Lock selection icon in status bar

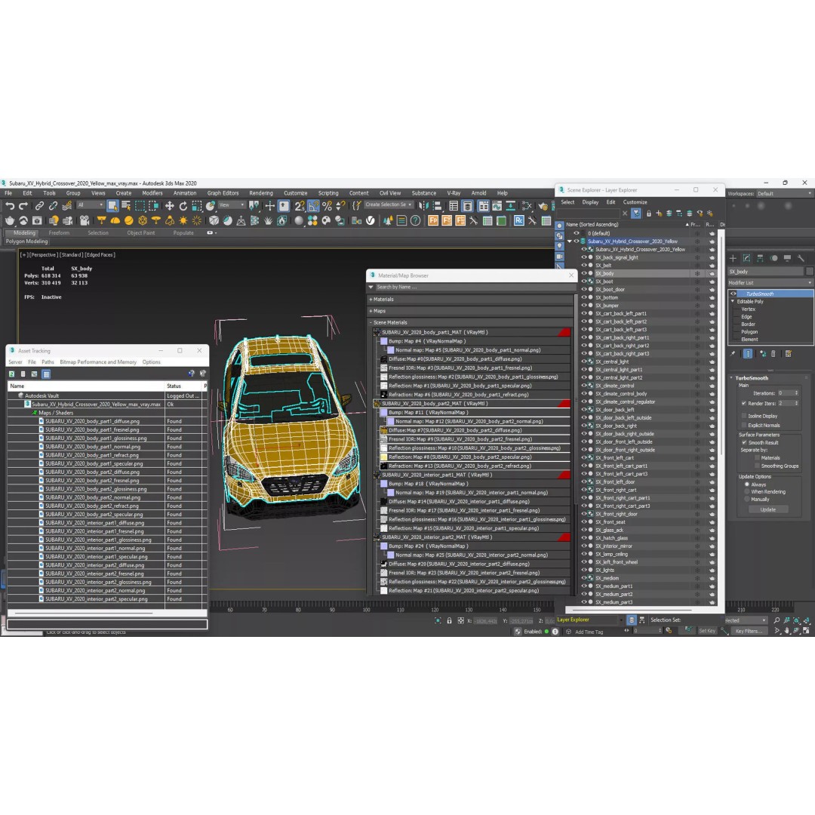450,620
